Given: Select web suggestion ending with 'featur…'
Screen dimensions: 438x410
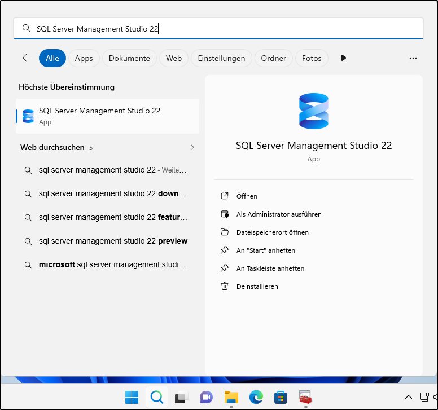Looking at the screenshot, I should tap(108, 218).
